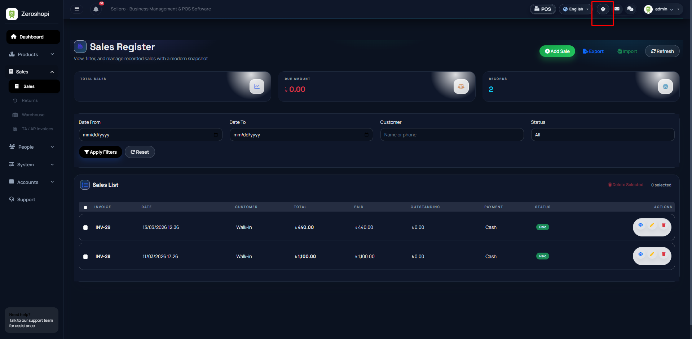Viewport: 692px width, 339px height.
Task: Click the Total Sales chart icon
Action: 257,87
